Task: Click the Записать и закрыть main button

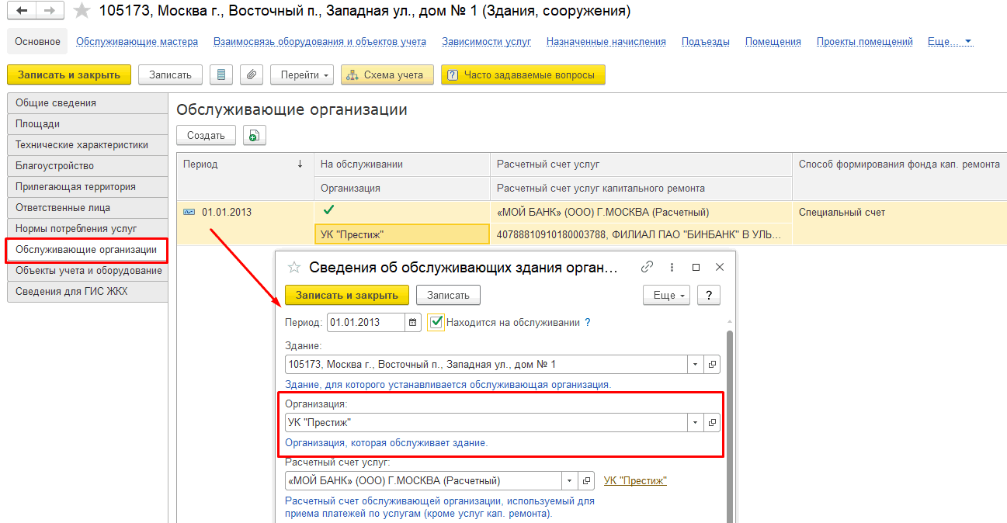Action: (x=69, y=74)
